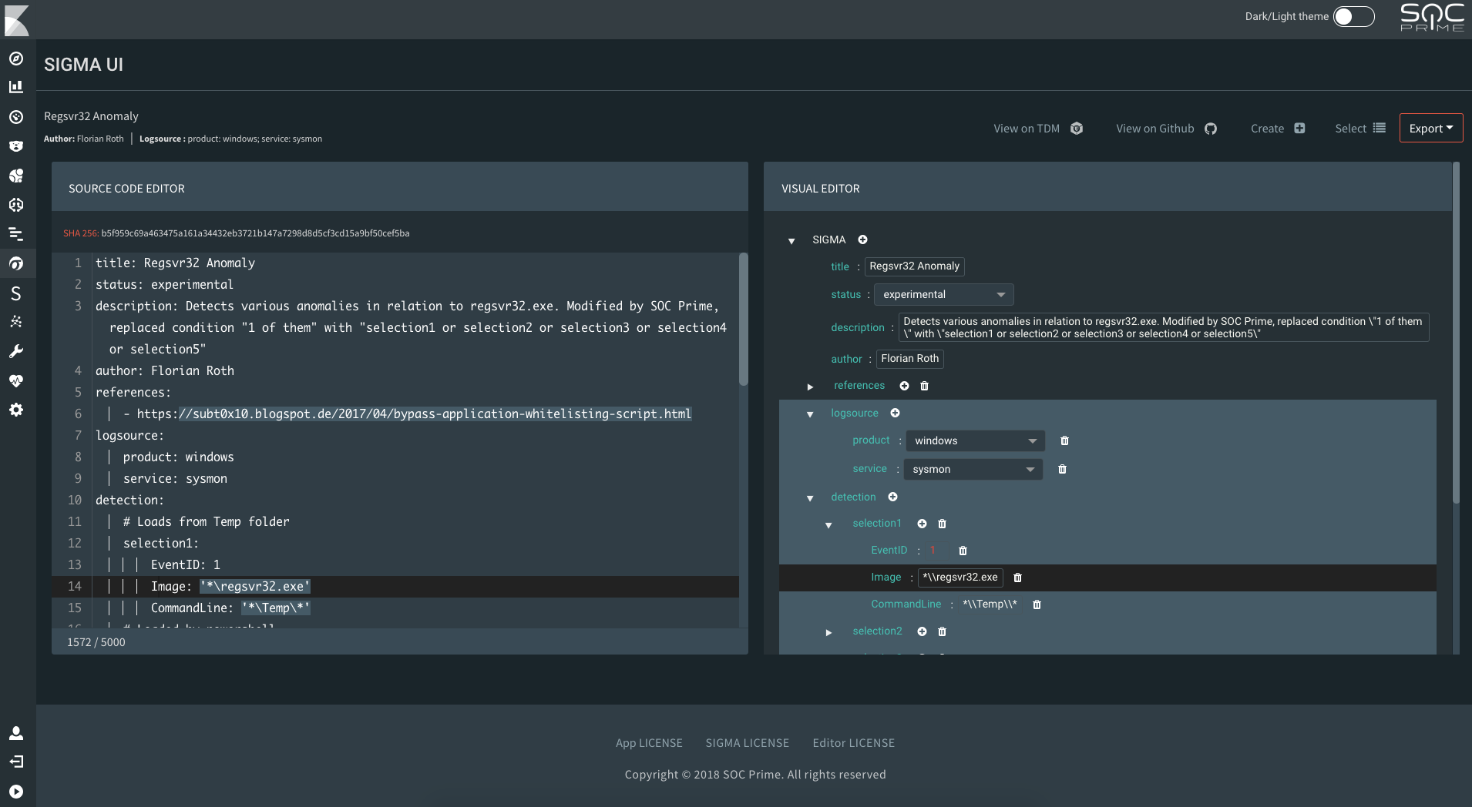
Task: Open the product windows dropdown
Action: click(976, 441)
